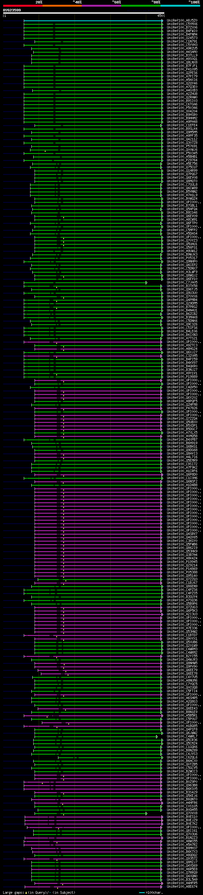The height and width of the screenshot is (895, 203).
Task: Click hit label UniRef100_A6SHR5
Action: point(182,698)
